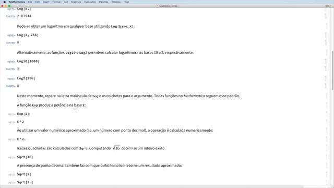Click the notebook title in title bar

tap(168, 6)
